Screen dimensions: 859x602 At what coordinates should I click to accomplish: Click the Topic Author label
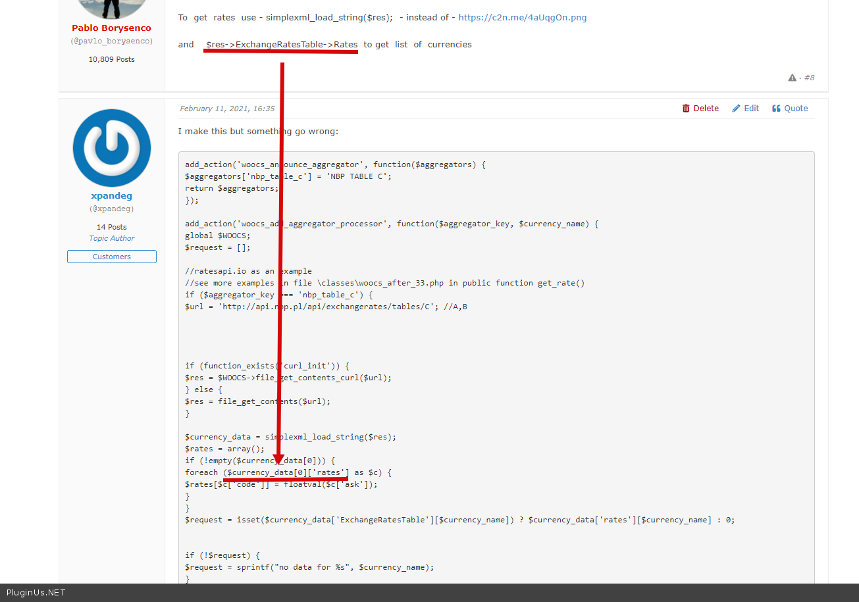[x=112, y=239]
